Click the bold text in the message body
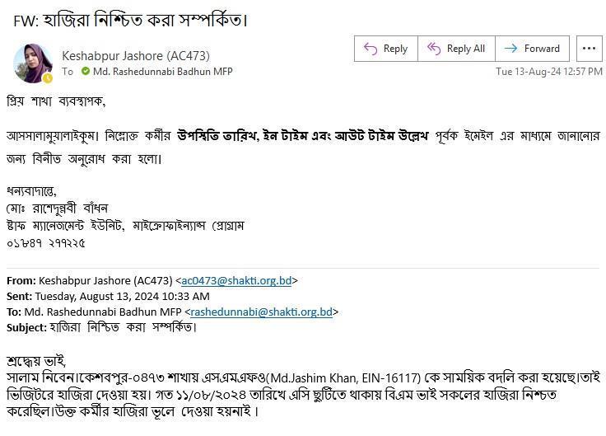The width and height of the screenshot is (606, 436). point(303,136)
